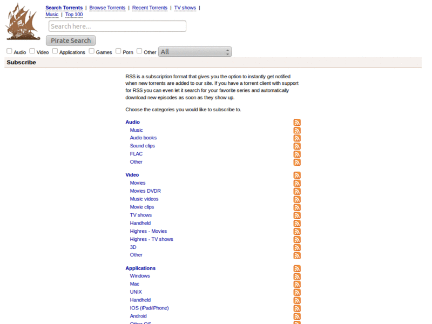
Task: Click the RSS icon next to Movies
Action: (x=297, y=183)
